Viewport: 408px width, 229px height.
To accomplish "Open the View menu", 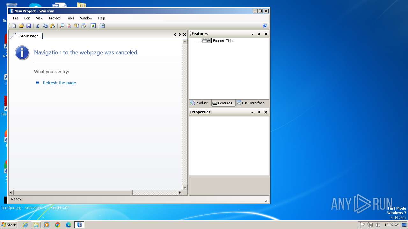I will pos(40,18).
